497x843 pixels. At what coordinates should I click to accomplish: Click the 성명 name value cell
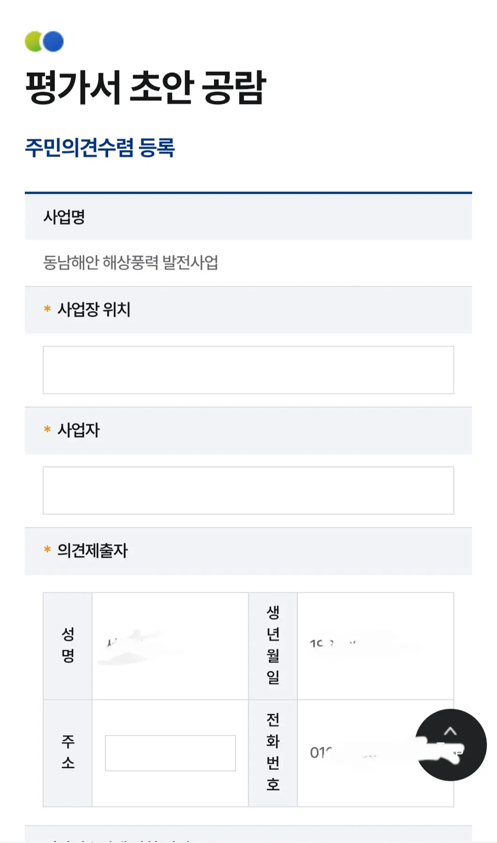click(x=170, y=646)
